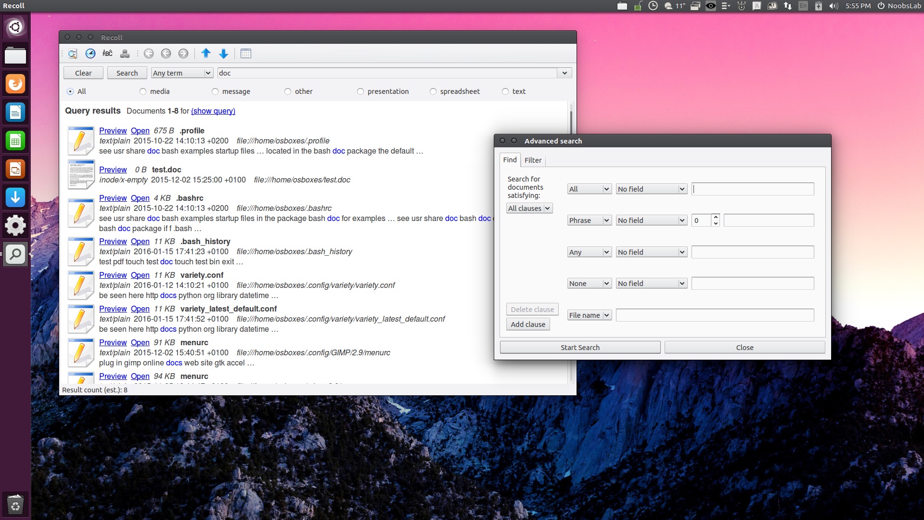
Task: Go back using the left arrow icon
Action: (x=167, y=53)
